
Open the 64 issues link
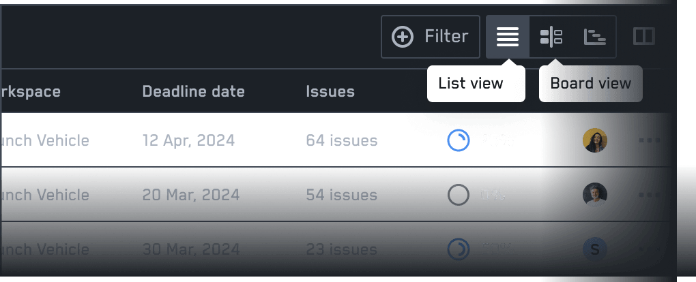(x=341, y=140)
